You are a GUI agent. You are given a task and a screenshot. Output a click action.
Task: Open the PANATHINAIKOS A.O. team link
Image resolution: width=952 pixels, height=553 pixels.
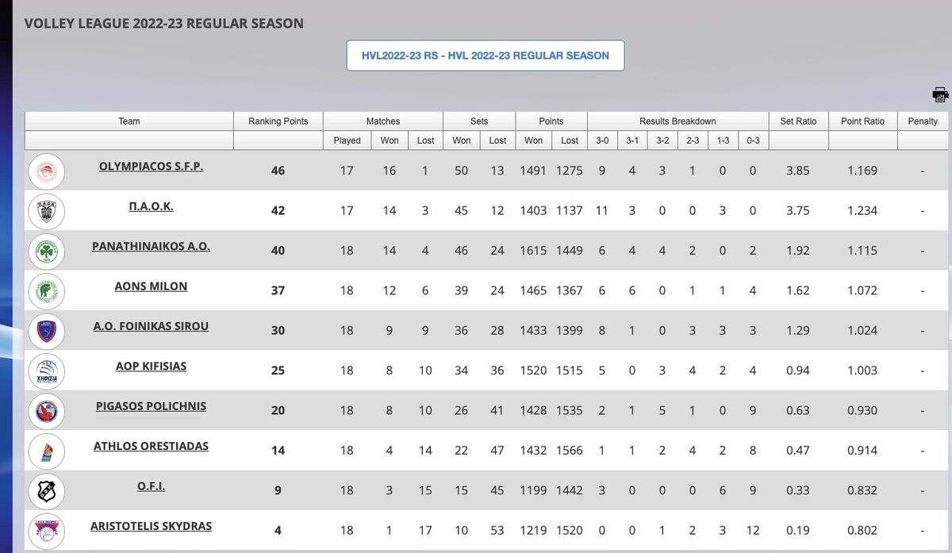[151, 246]
